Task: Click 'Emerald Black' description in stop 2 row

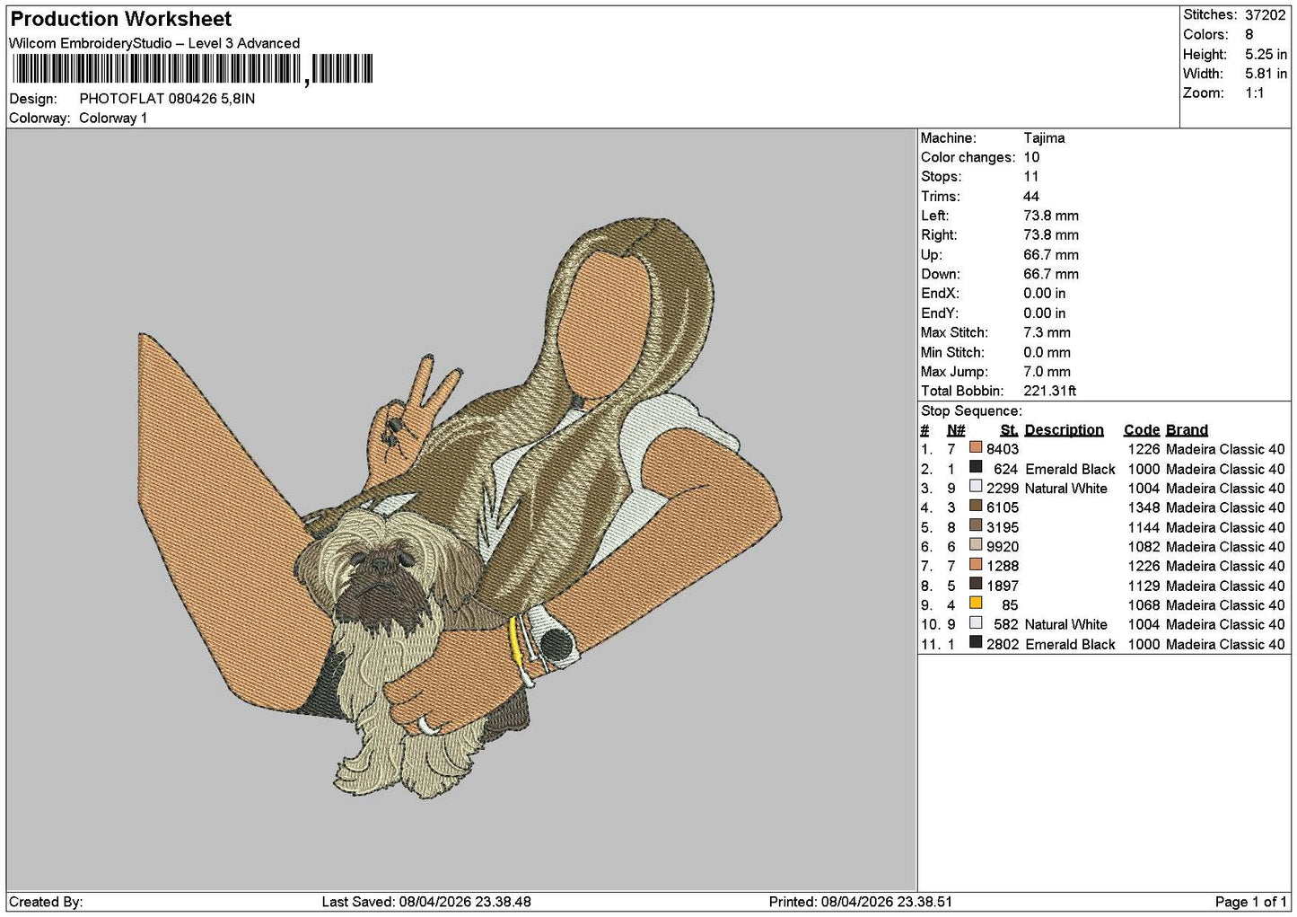Action: pyautogui.click(x=1070, y=469)
